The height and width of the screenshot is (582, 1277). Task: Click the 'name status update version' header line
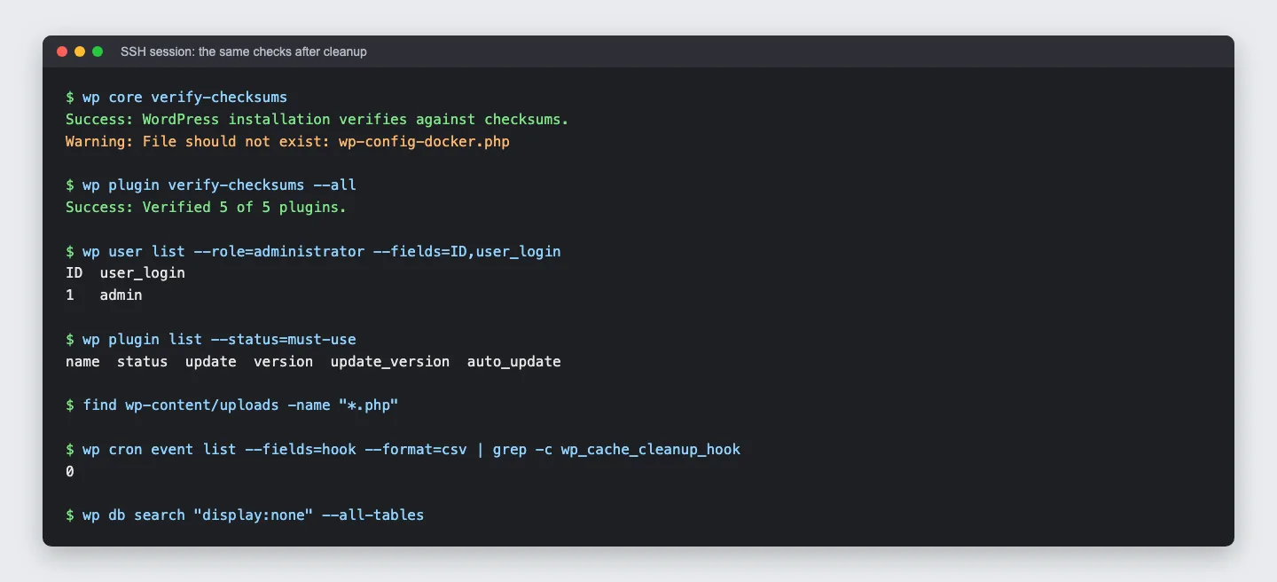(313, 361)
